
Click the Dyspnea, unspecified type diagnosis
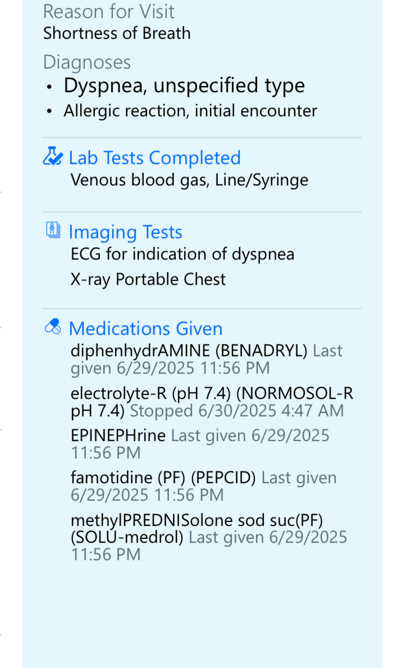(184, 86)
